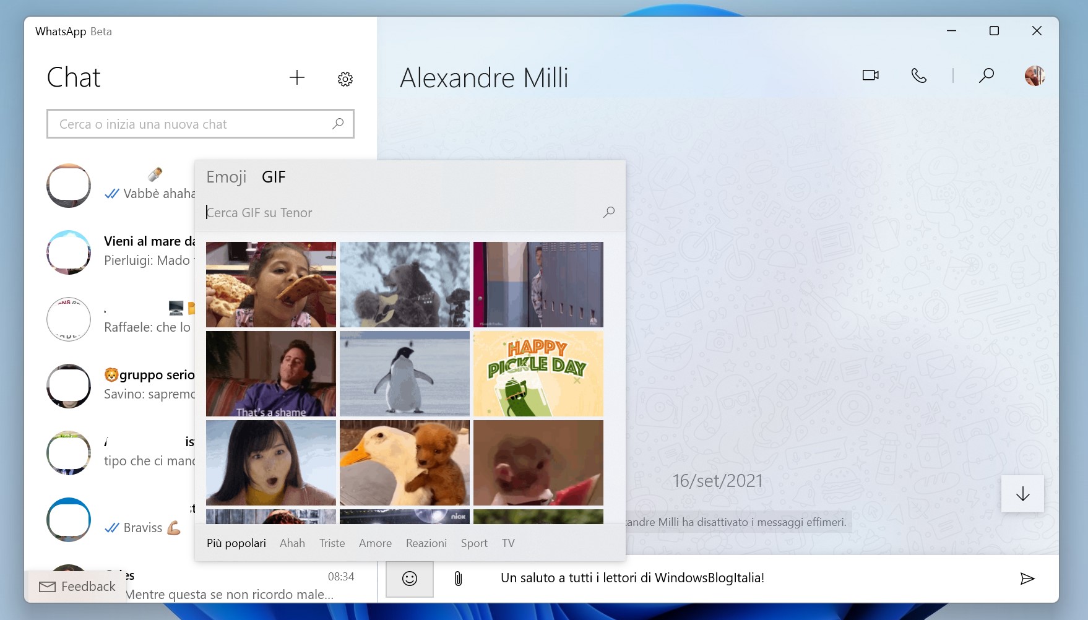Open the Vieni al mare chat

tap(121, 252)
